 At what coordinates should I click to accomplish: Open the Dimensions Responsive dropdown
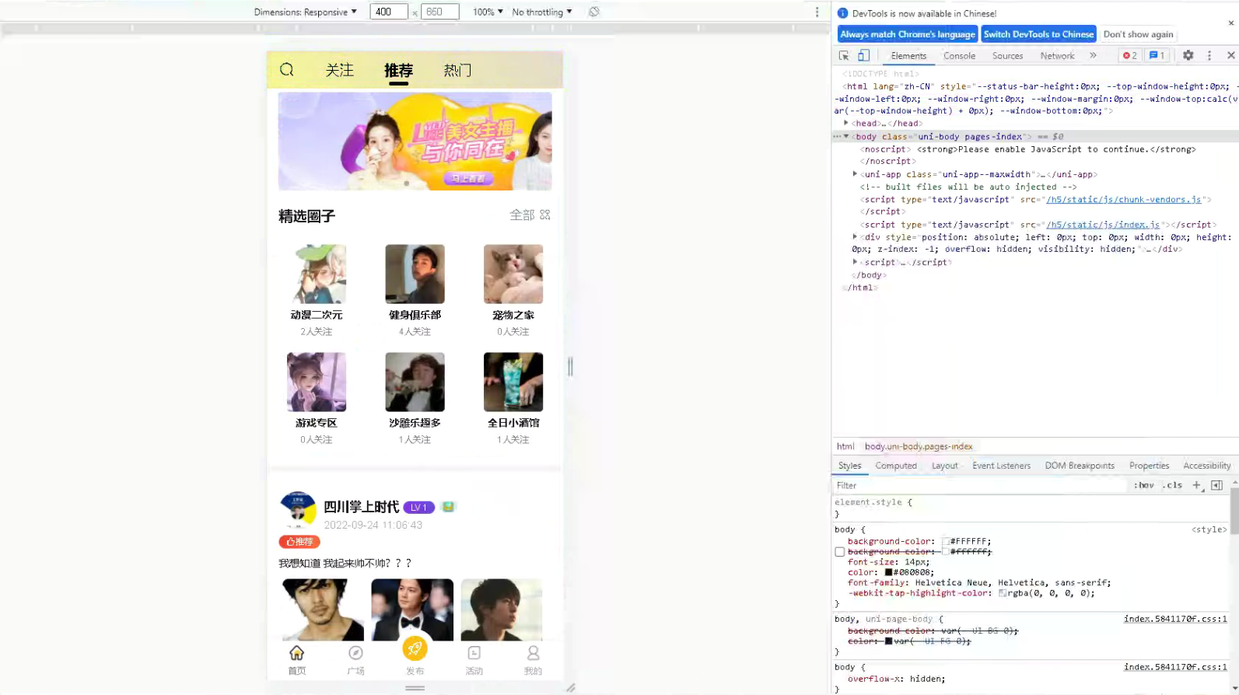pos(305,12)
